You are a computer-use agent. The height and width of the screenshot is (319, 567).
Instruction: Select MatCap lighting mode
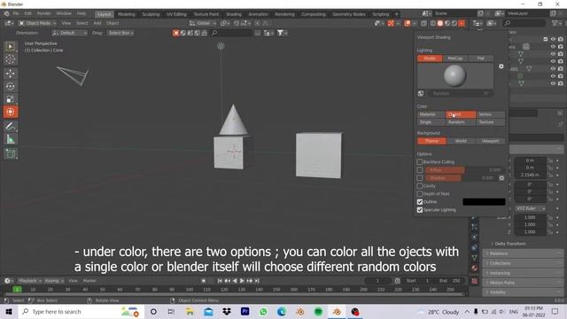pos(454,58)
